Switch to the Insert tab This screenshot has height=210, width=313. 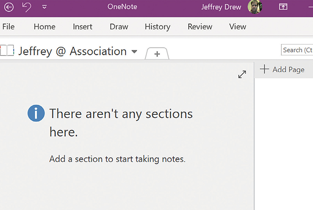(82, 27)
